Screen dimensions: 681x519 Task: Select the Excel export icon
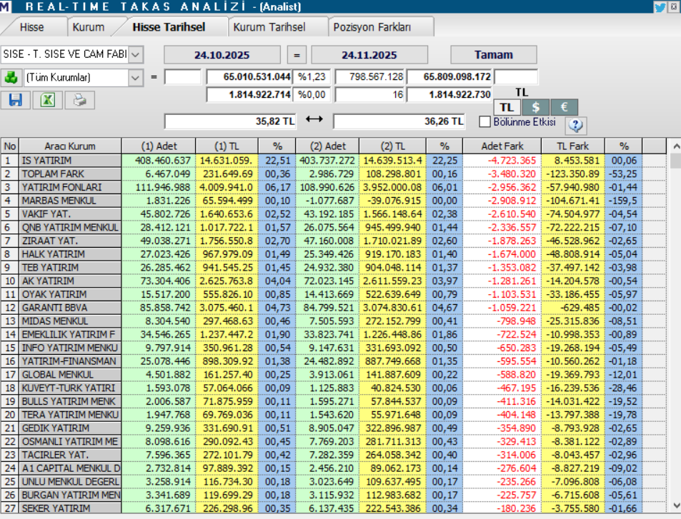(47, 100)
